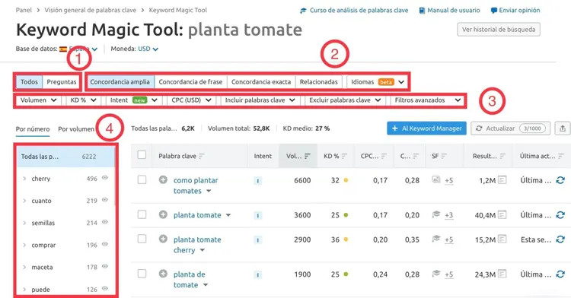Open SERP results icon for 1,2M row
This screenshot has width=571, height=298.
502,180
